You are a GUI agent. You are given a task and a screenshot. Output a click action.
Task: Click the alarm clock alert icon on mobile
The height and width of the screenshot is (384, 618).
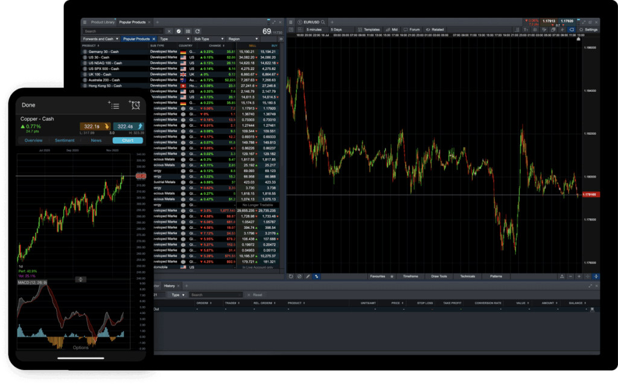point(135,105)
